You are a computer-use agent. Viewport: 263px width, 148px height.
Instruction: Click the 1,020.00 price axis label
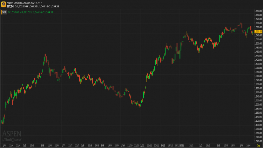(x=258, y=141)
